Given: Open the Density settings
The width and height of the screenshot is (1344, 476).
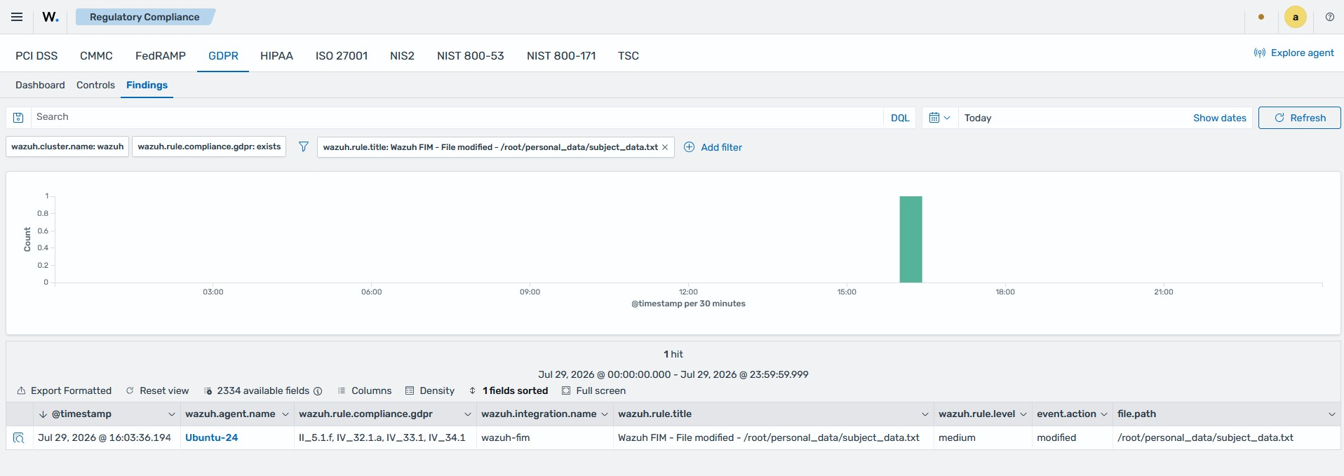Looking at the screenshot, I should click(430, 390).
